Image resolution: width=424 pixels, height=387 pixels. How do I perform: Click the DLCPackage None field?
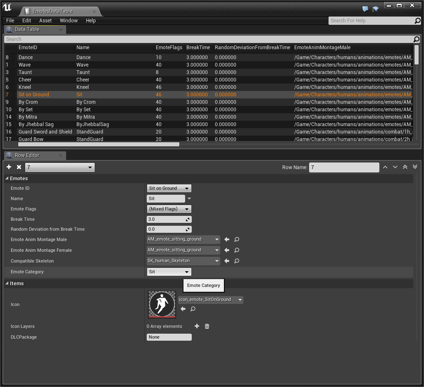click(x=169, y=337)
